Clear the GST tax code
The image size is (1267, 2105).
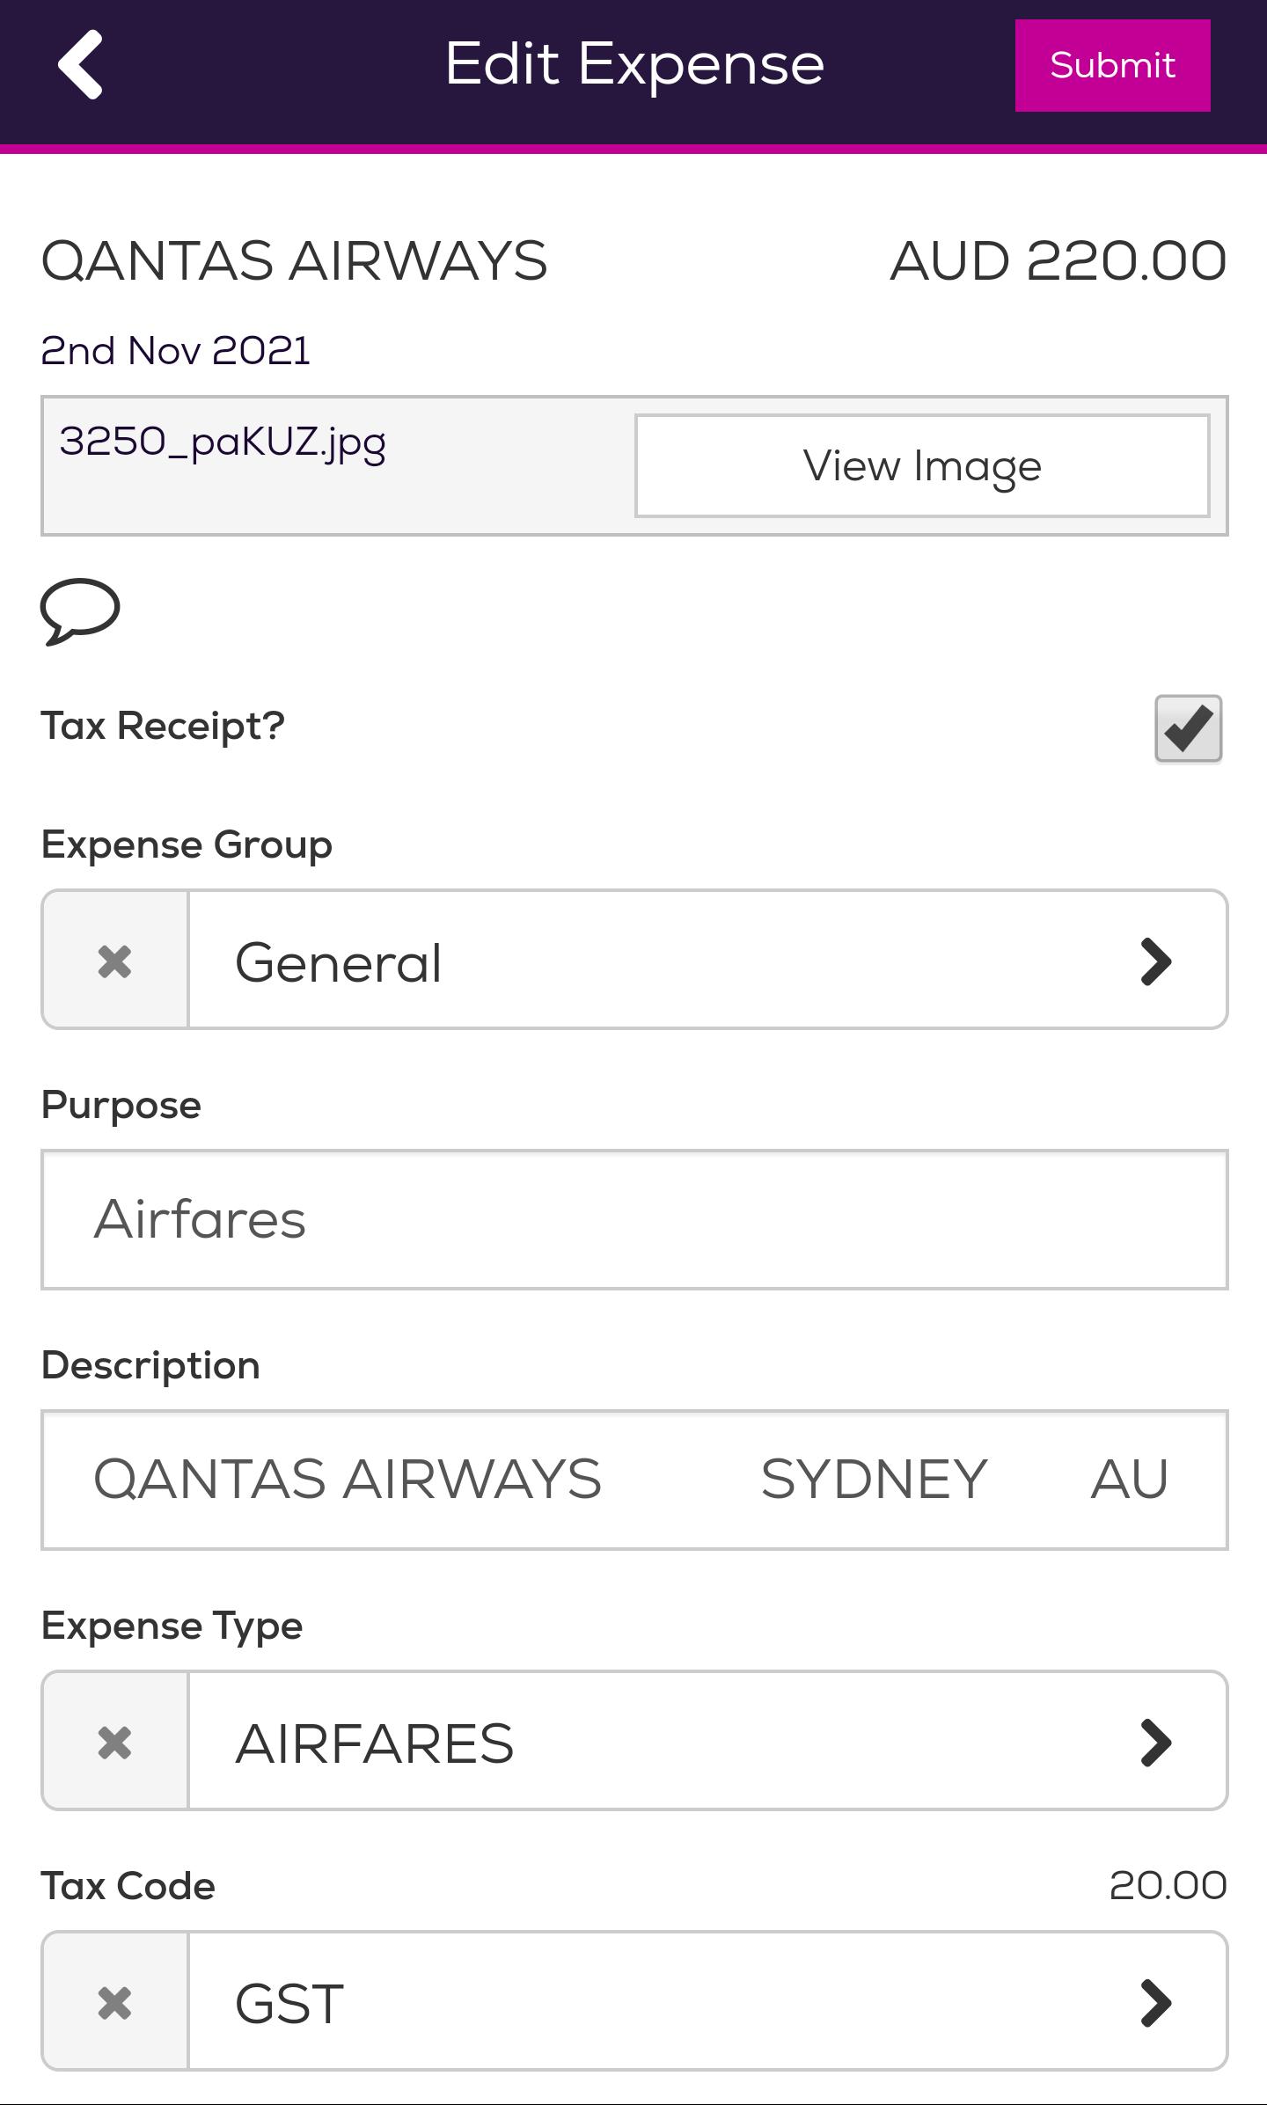coord(115,2001)
